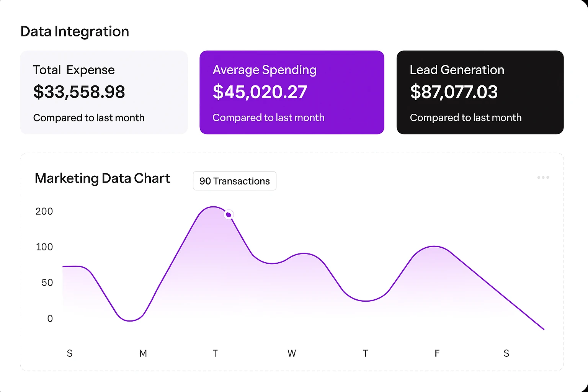588x392 pixels.
Task: Click the highlighted data point on Tuesday's peak
Action: pos(229,215)
